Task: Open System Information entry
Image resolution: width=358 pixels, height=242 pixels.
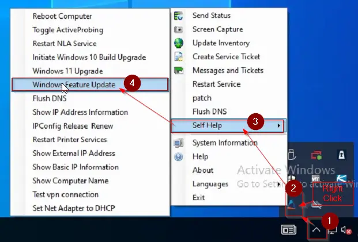Action: [x=228, y=143]
